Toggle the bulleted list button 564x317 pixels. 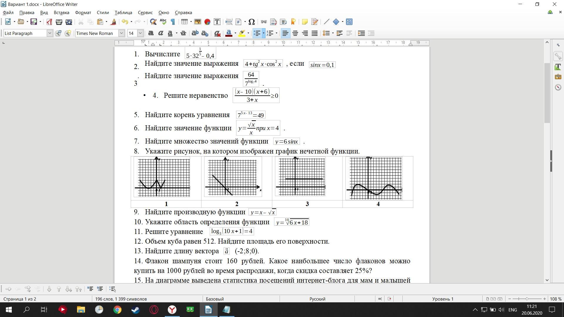[x=257, y=33]
